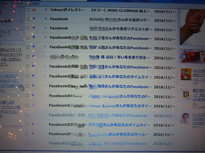The image size is (205, 153).
Task: Click the Facebook sender on the 友達リクエストが… mail
Action: click(x=59, y=28)
